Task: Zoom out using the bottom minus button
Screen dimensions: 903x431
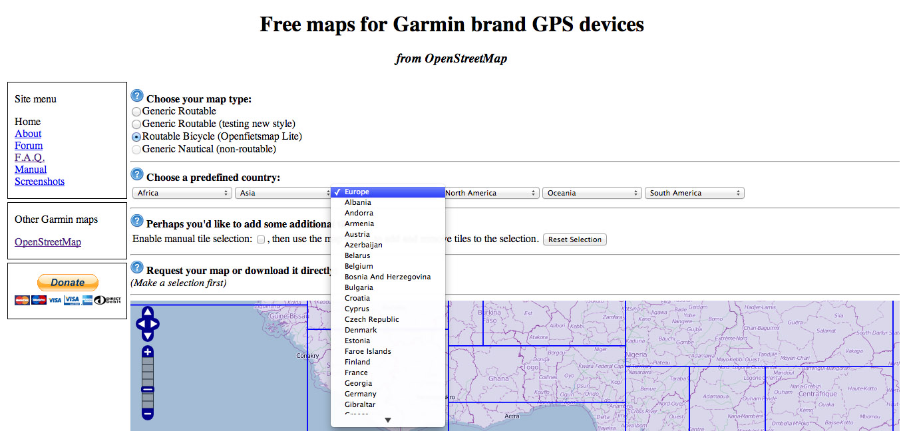Action: coord(148,414)
